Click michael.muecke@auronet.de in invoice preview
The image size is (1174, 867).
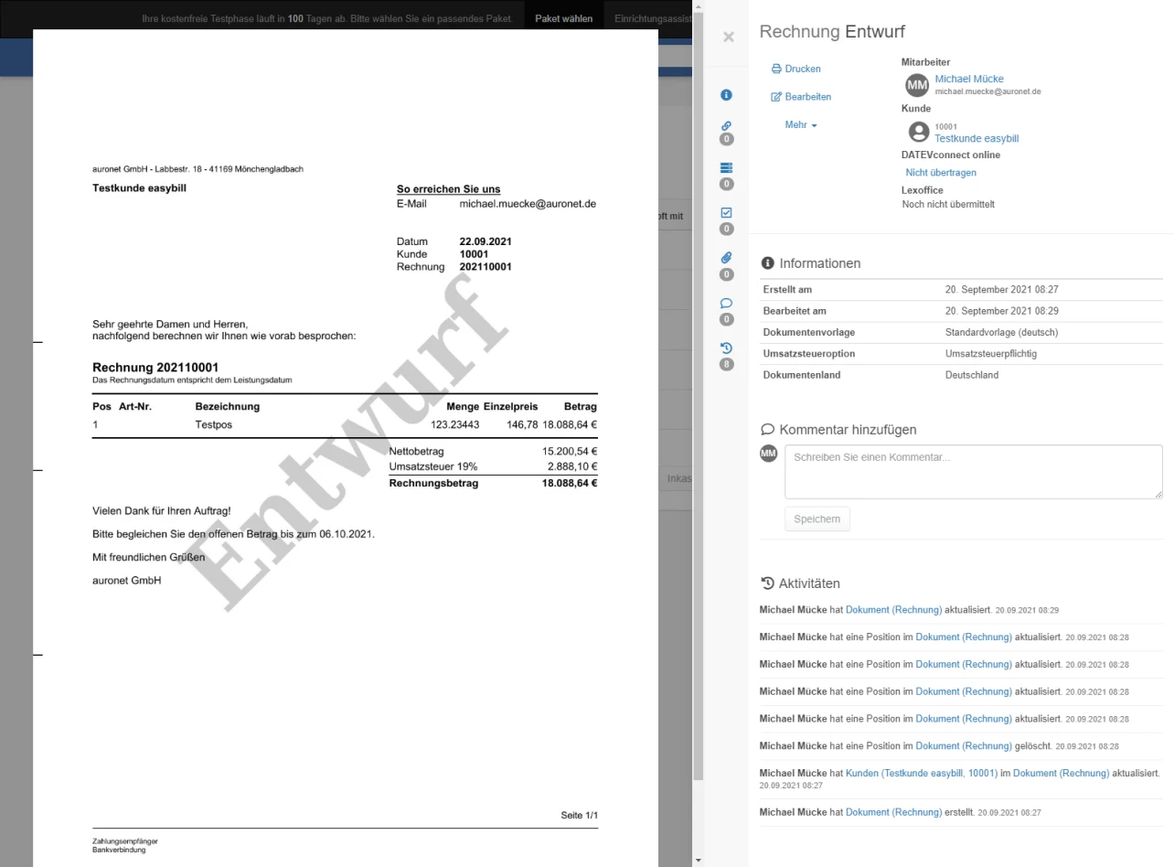528,204
